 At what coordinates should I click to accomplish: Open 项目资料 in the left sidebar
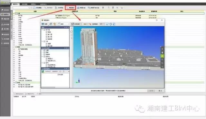(x=5, y=10)
